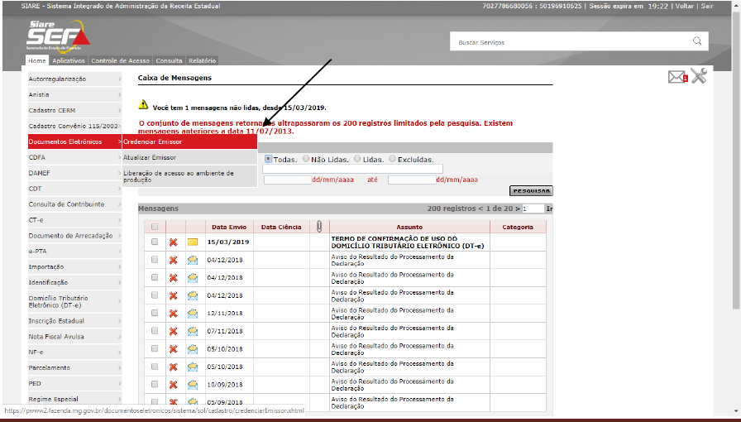Select the 'Não Lidas' radio button

point(307,159)
